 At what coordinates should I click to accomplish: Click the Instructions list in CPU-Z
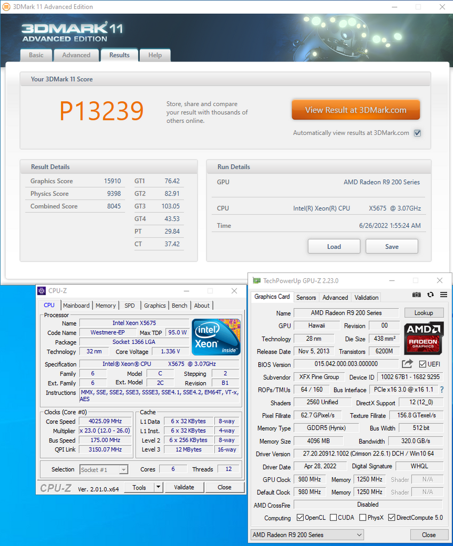tap(159, 396)
